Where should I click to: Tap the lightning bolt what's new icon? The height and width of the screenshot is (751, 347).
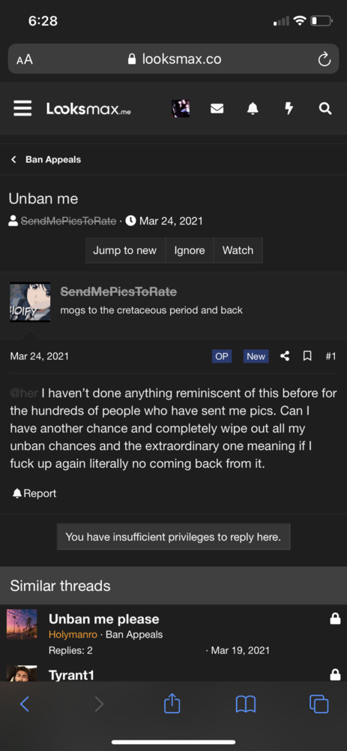click(289, 109)
